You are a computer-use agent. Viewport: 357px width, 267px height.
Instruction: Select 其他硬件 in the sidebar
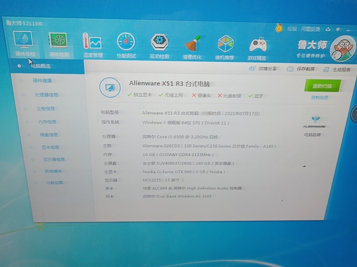53,171
